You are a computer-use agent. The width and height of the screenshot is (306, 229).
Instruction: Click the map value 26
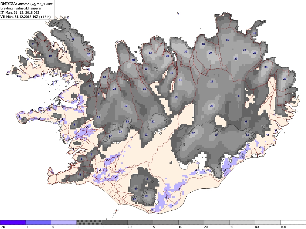coord(212,106)
